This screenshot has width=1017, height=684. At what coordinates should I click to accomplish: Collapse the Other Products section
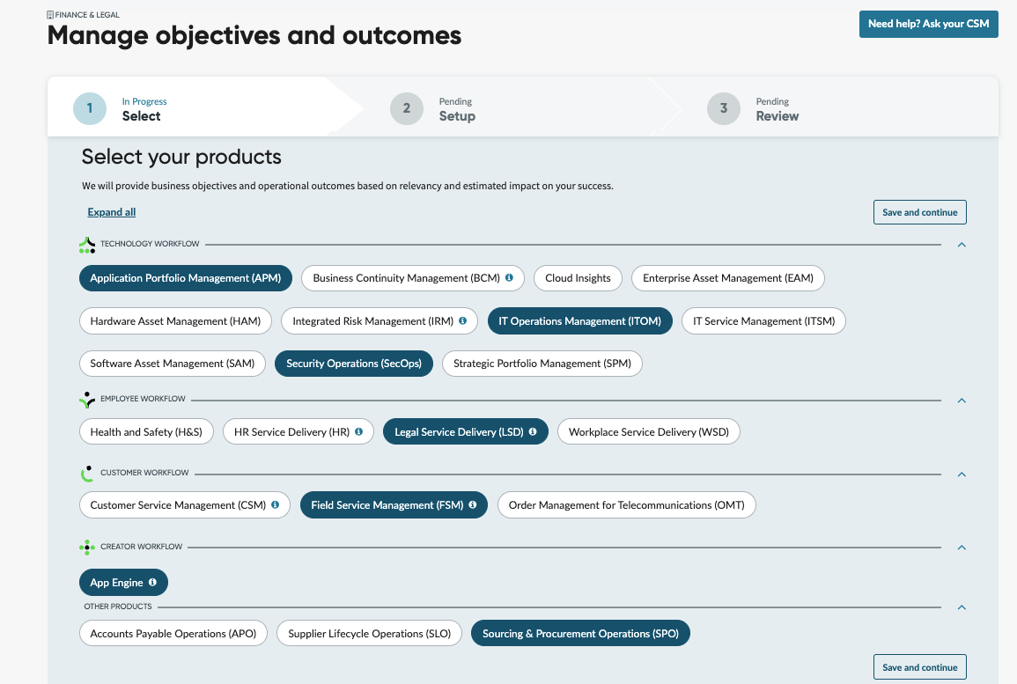click(962, 607)
